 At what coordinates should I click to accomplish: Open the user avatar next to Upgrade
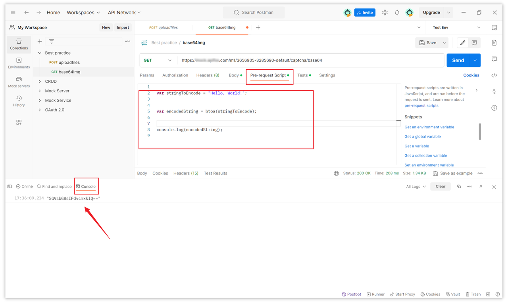409,13
